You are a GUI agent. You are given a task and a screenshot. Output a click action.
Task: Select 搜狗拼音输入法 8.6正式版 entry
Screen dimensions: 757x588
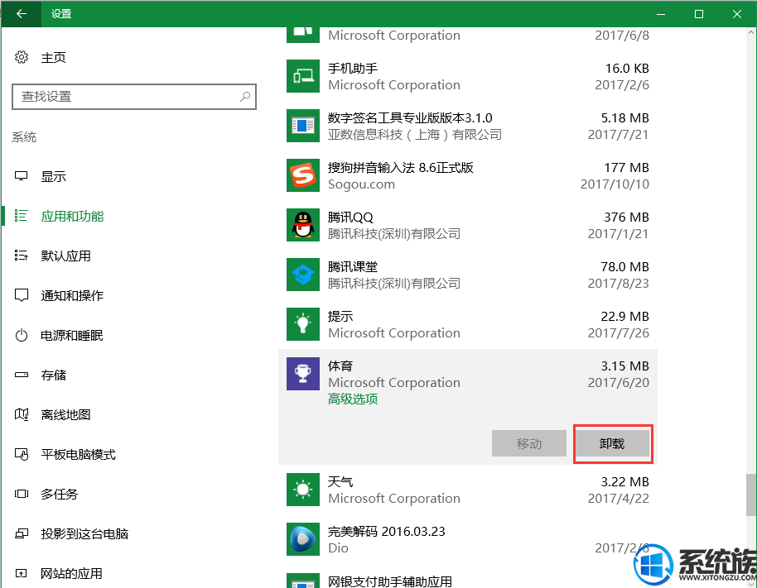tap(468, 175)
